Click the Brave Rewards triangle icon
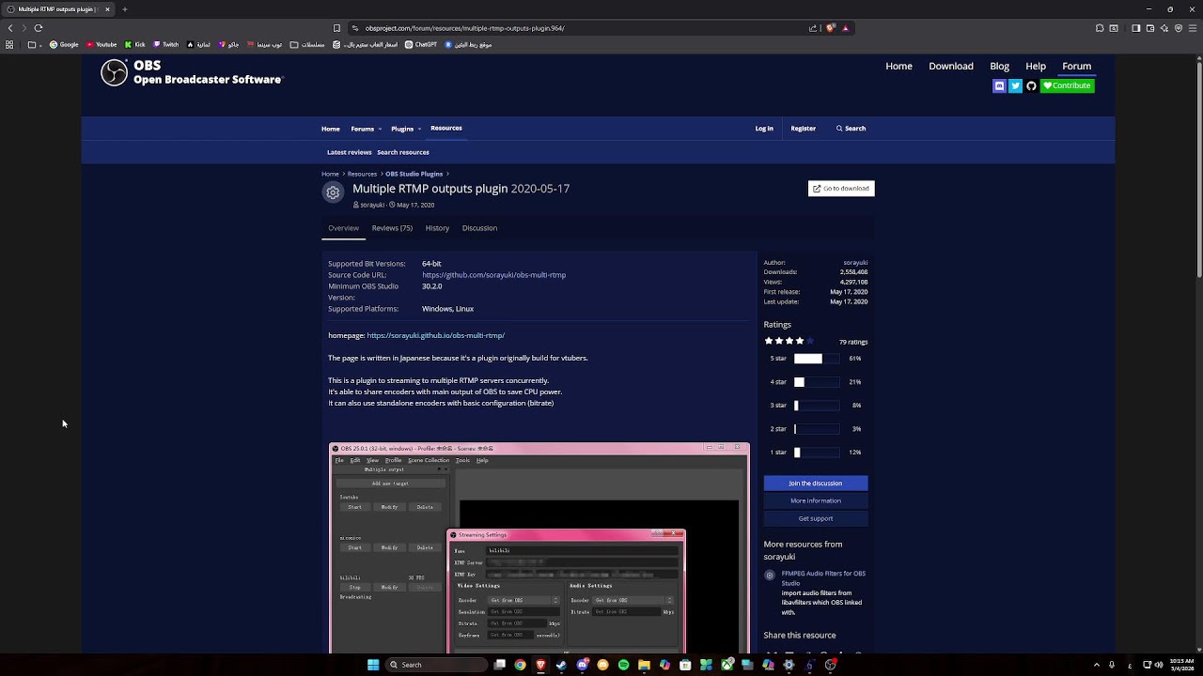The width and height of the screenshot is (1203, 676). pos(845,28)
